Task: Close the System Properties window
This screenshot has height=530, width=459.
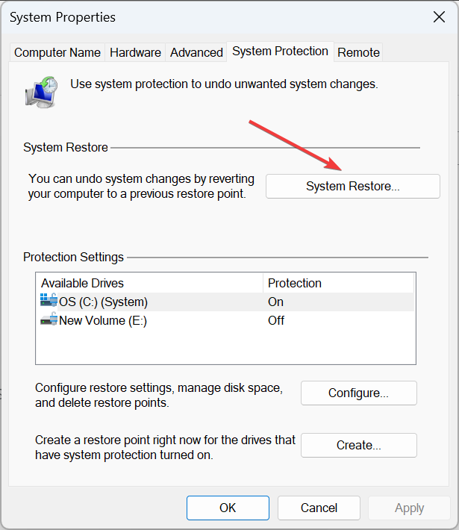Action: pyautogui.click(x=437, y=16)
